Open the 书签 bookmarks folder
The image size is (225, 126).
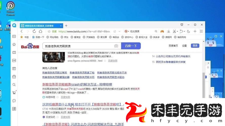click(x=25, y=37)
